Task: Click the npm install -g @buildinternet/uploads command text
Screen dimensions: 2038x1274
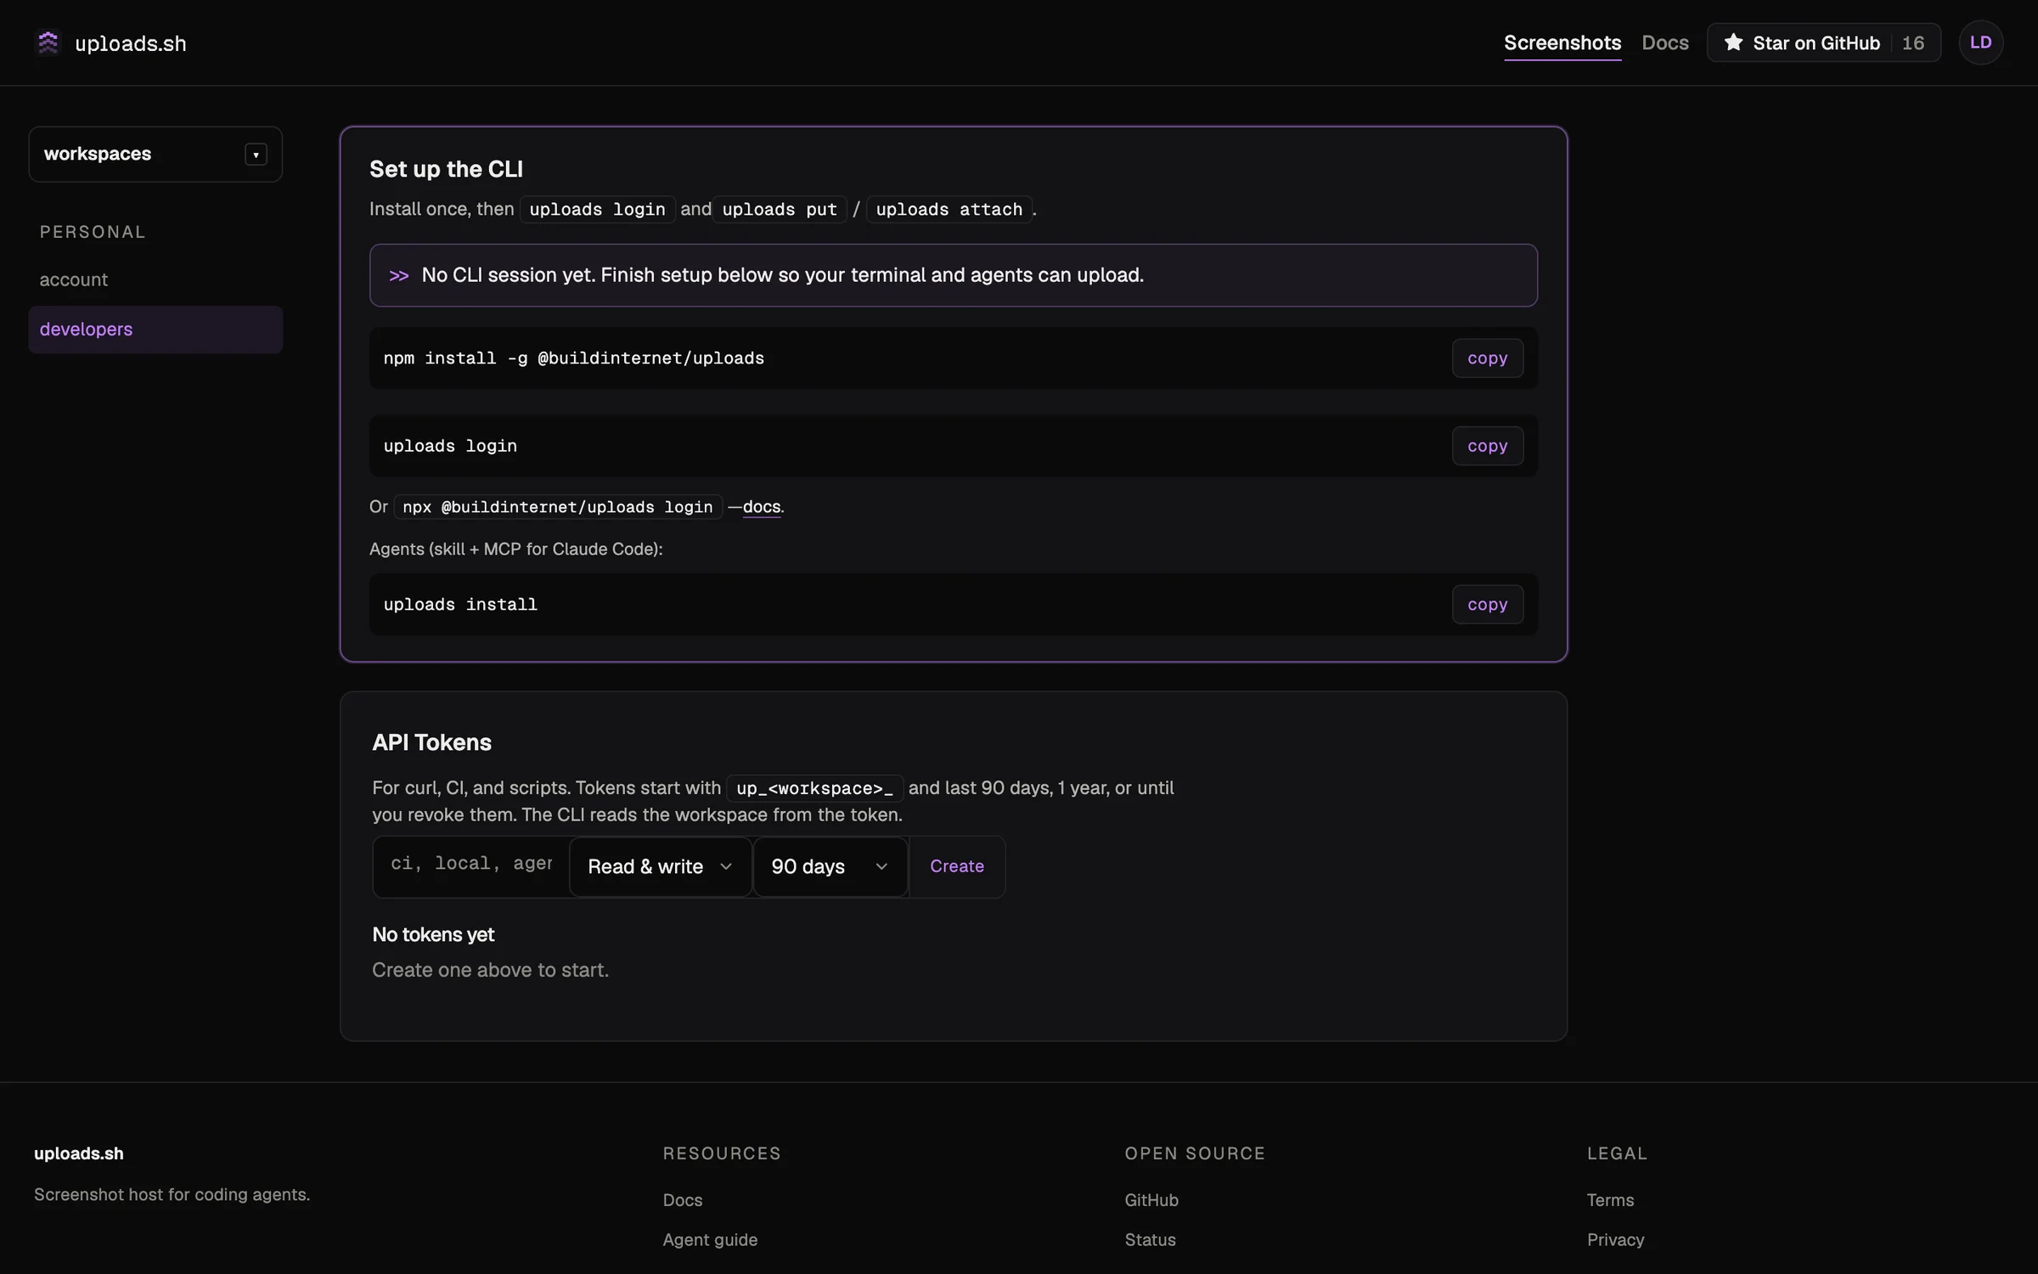Action: [574, 358]
